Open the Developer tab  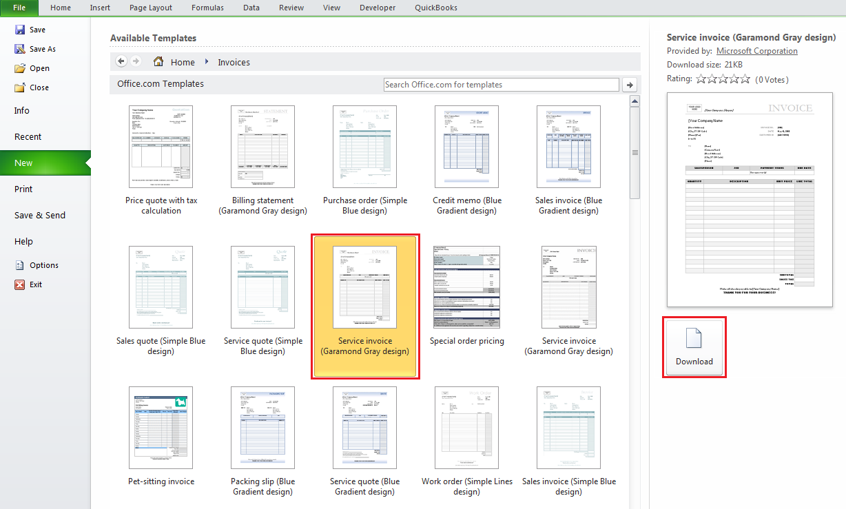click(378, 8)
